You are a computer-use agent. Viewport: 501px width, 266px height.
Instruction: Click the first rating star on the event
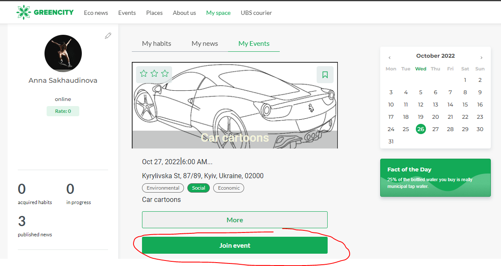[144, 73]
